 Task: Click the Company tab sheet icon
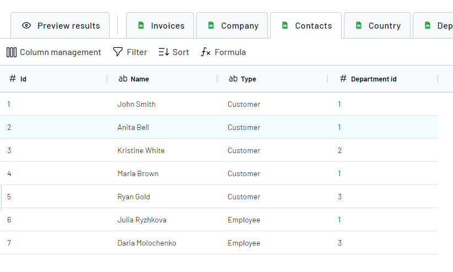pos(211,26)
